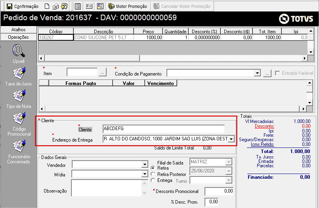
Task: Click items grid scroll right arrow
Action: [x=305, y=59]
